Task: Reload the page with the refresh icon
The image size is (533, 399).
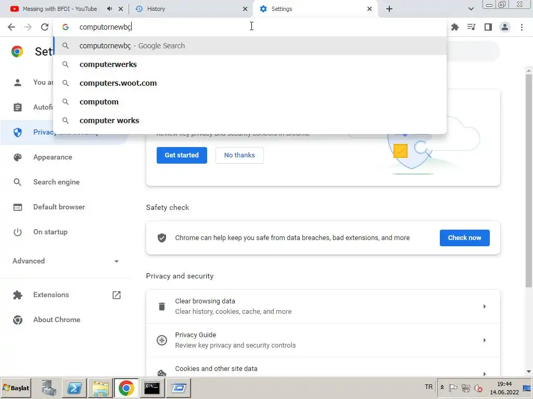Action: tap(45, 27)
